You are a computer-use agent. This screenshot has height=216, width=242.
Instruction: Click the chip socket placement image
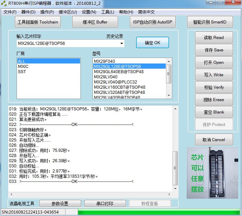pyautogui.click(x=213, y=173)
